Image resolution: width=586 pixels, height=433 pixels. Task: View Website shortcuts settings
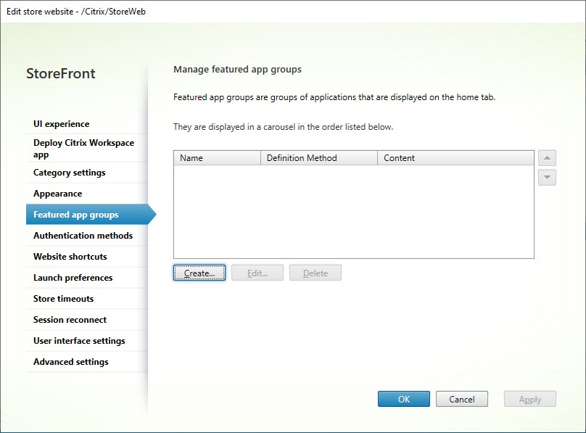(68, 256)
